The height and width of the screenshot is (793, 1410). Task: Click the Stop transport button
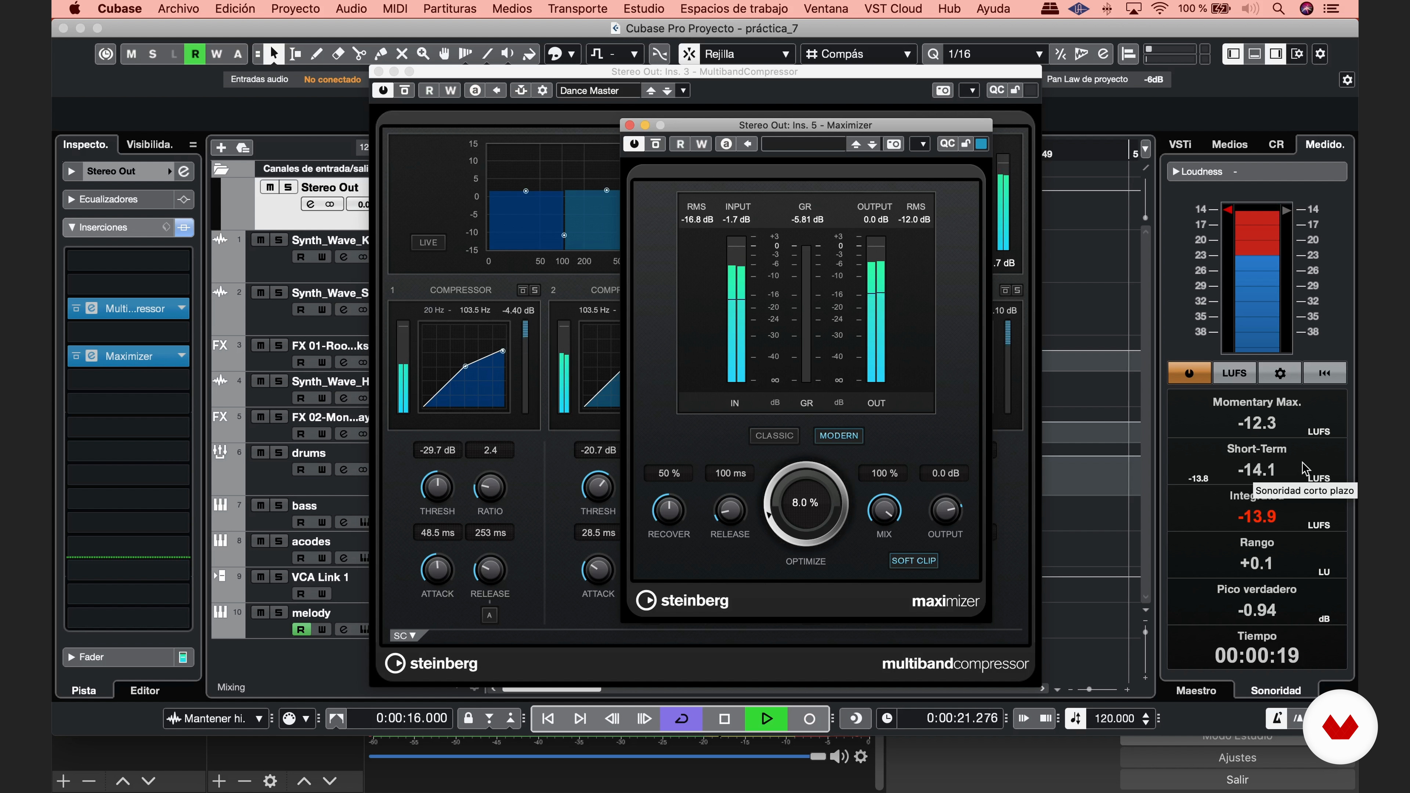(x=724, y=718)
